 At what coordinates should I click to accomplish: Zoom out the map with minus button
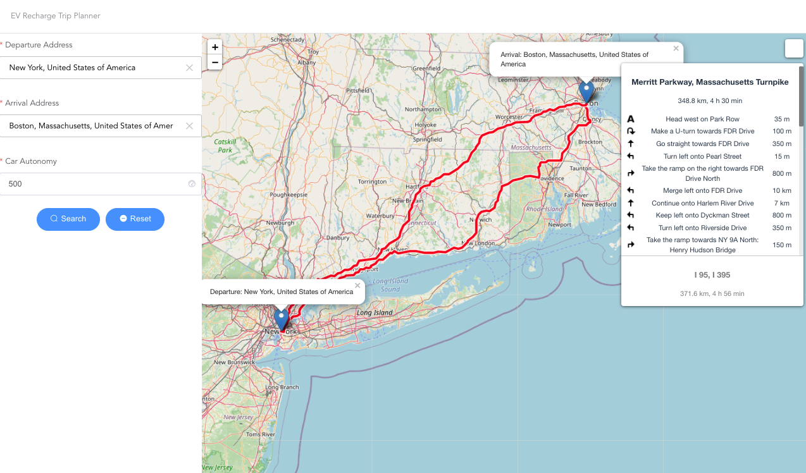coord(215,62)
